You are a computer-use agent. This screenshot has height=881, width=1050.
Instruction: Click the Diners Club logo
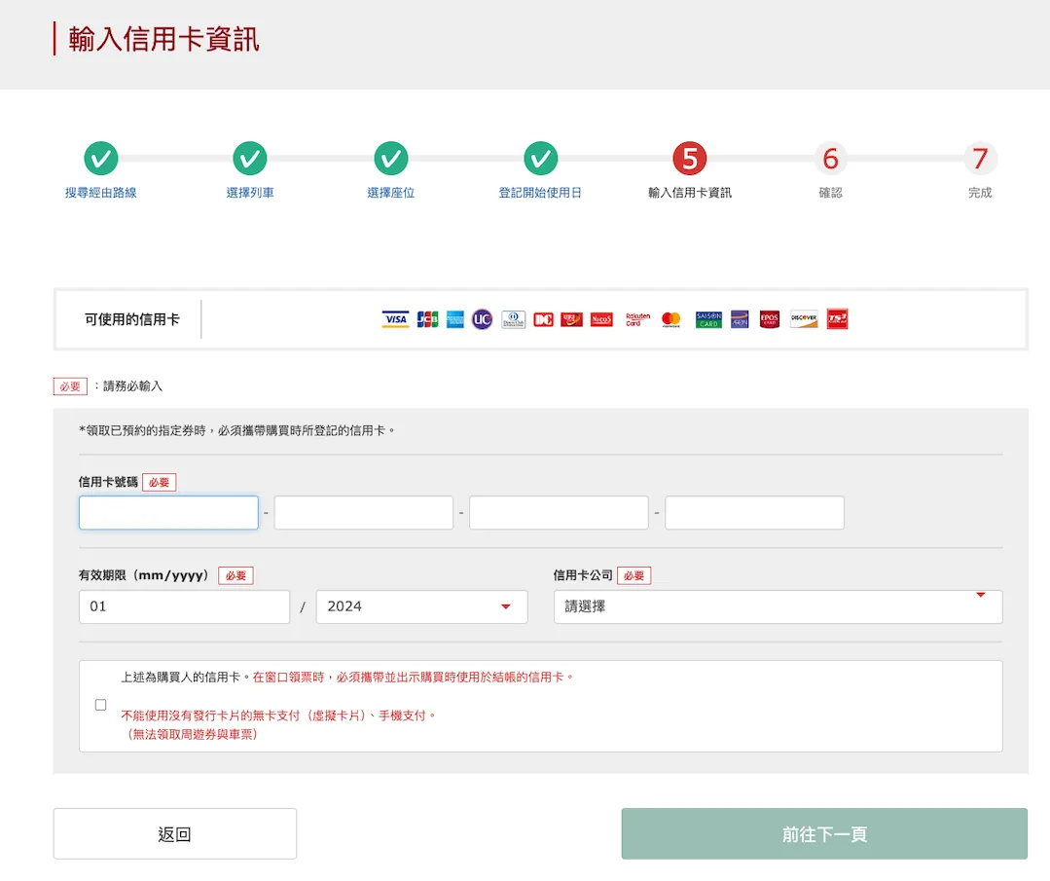tap(513, 319)
